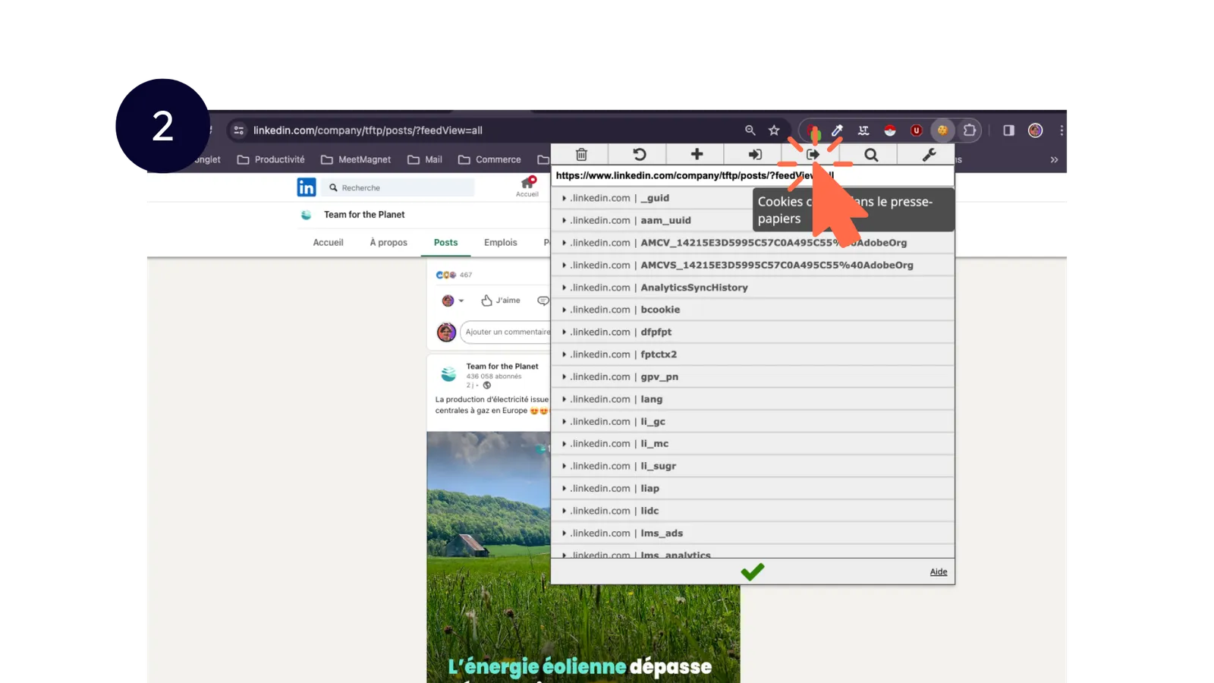Screen dimensions: 1214x683
Task: Open the Chrome extensions puzzle icon
Action: click(970, 131)
